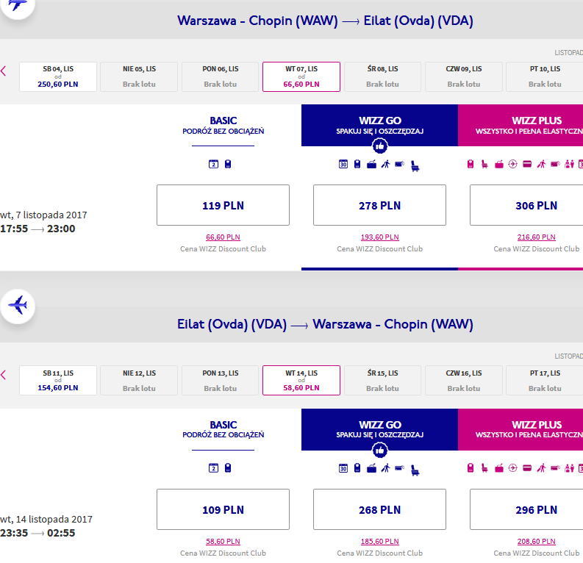Select return date WT 14, LIS 58,60 PLN
This screenshot has width=583, height=563.
pos(301,380)
